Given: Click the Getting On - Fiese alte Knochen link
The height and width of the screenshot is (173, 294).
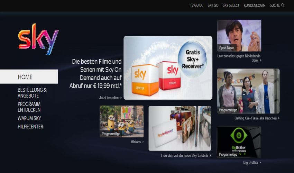Looking at the screenshot, I should (256, 118).
